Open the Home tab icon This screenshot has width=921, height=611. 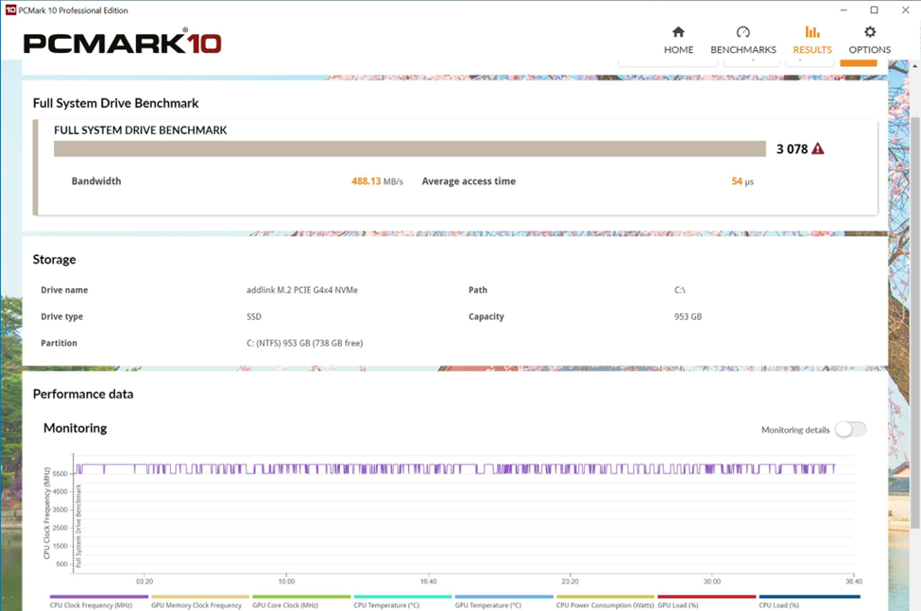678,33
